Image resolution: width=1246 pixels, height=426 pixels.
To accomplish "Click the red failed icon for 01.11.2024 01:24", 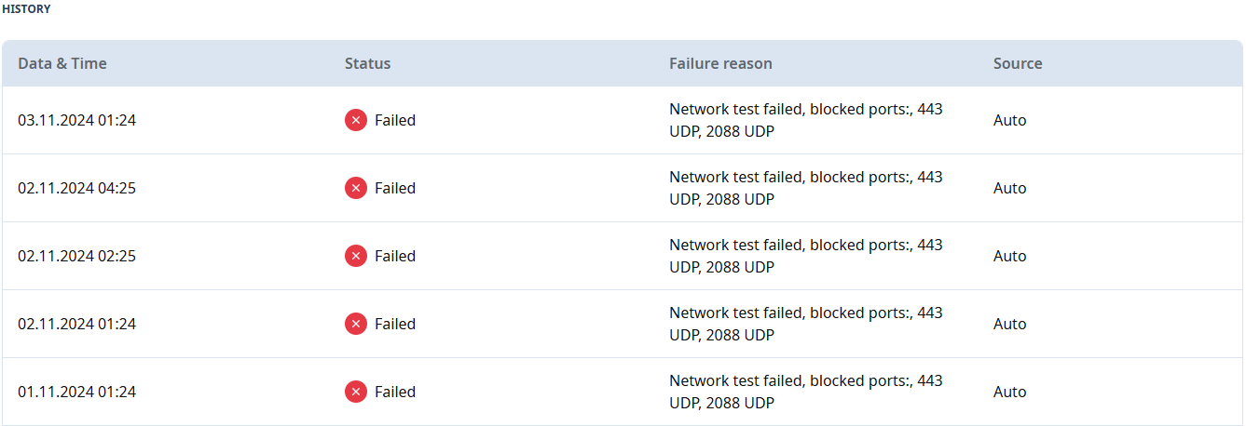I will [x=355, y=392].
